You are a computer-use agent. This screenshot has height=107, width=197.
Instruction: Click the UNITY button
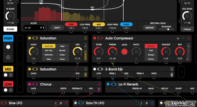click(x=57, y=28)
